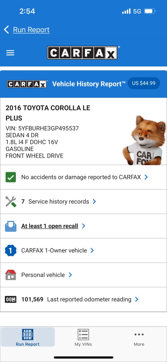Select the Run Report bottom tab
The width and height of the screenshot is (167, 362).
click(x=28, y=337)
